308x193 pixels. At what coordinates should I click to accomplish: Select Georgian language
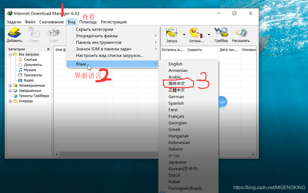tap(177, 123)
